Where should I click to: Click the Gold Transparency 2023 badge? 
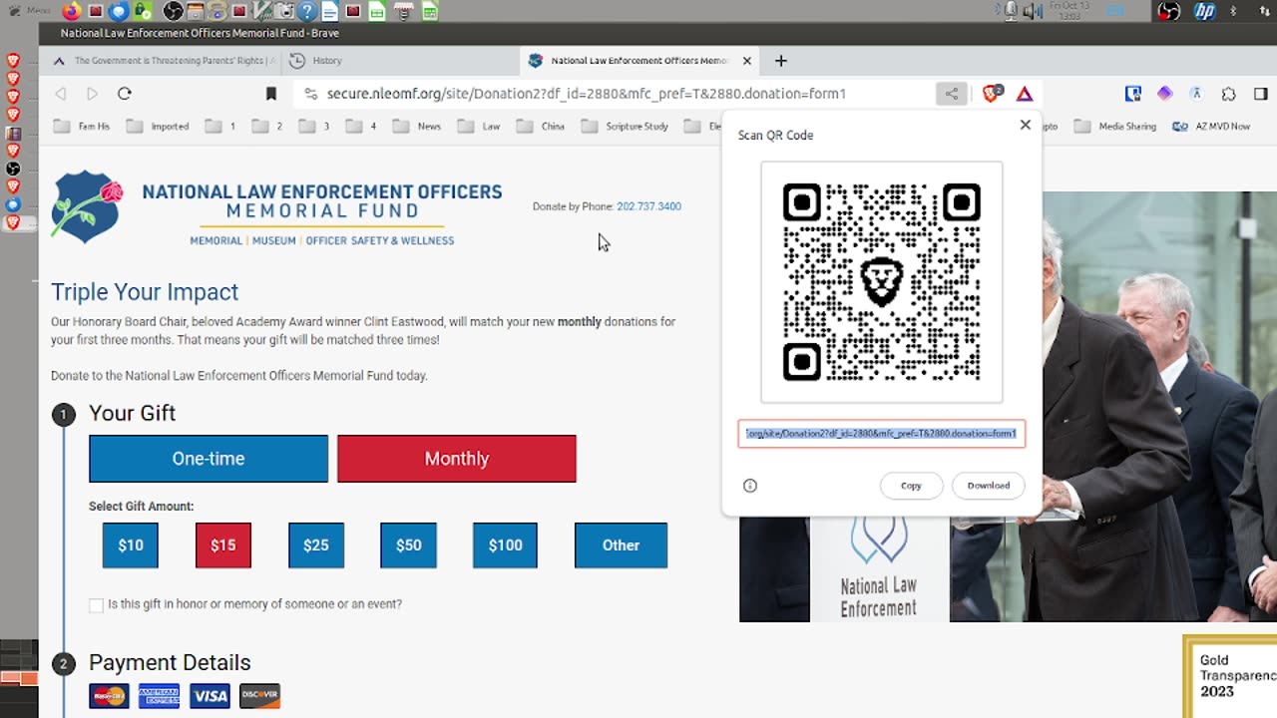[1230, 676]
